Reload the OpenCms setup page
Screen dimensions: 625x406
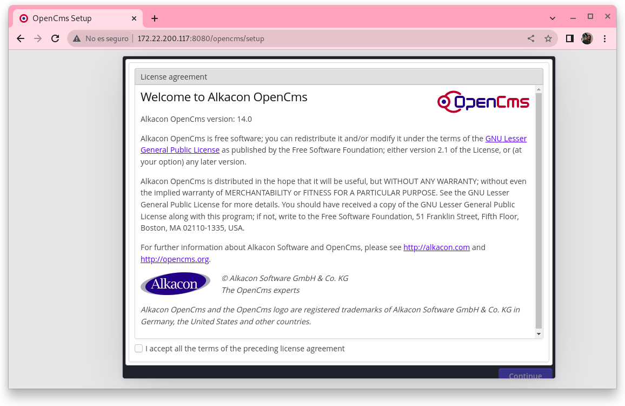(55, 38)
